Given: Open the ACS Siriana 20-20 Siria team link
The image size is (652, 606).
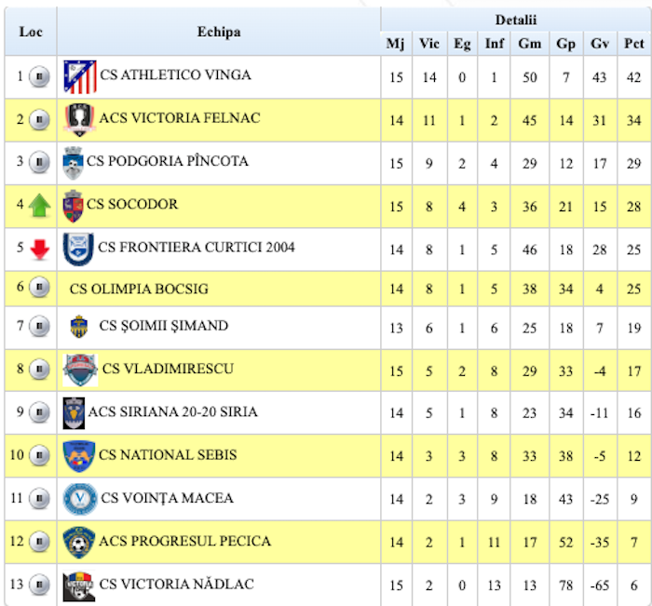Looking at the screenshot, I should click(x=172, y=411).
